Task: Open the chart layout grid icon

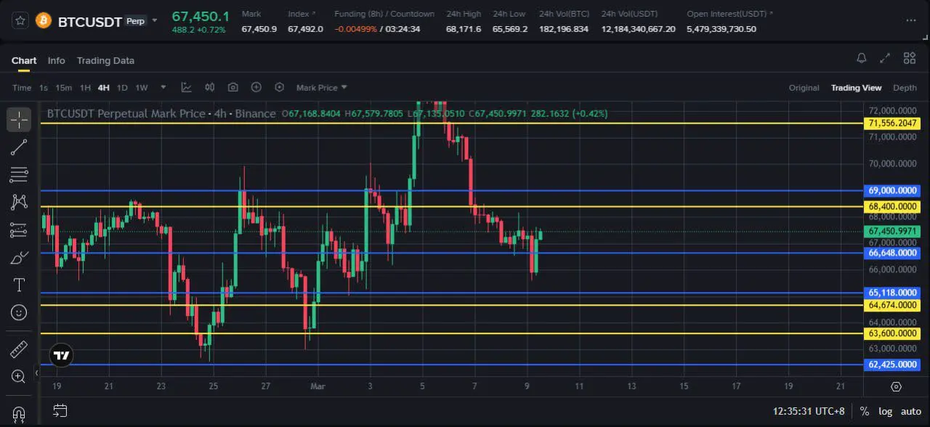Action: point(909,58)
